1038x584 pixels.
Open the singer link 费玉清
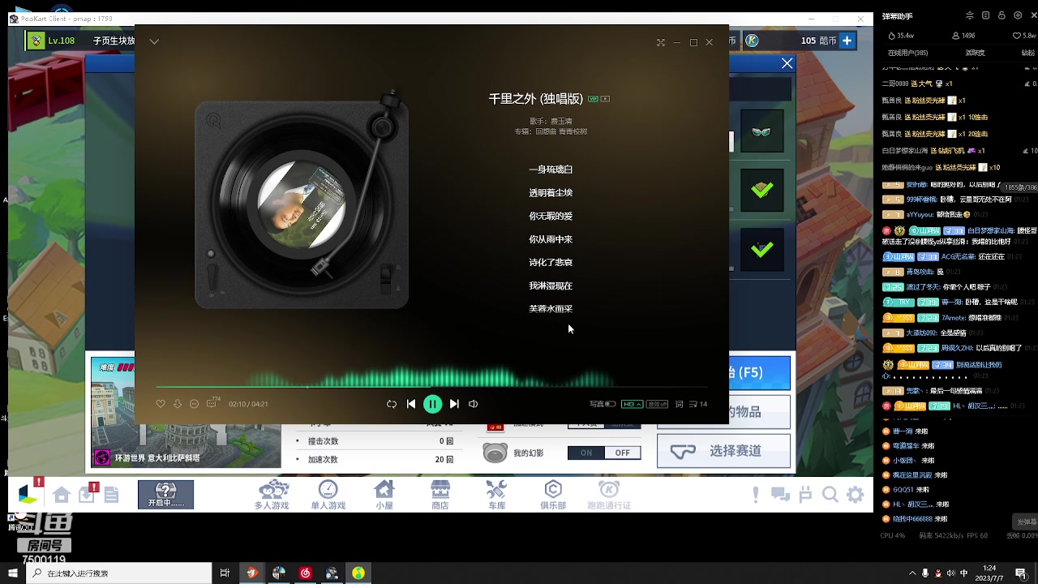click(561, 121)
